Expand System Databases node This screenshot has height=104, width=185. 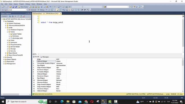point(6,23)
